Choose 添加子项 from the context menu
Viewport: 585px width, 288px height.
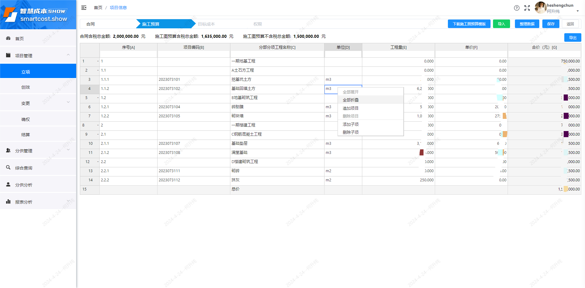point(351,124)
